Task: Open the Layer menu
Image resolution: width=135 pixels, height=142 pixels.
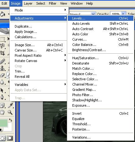Action: (28, 3)
